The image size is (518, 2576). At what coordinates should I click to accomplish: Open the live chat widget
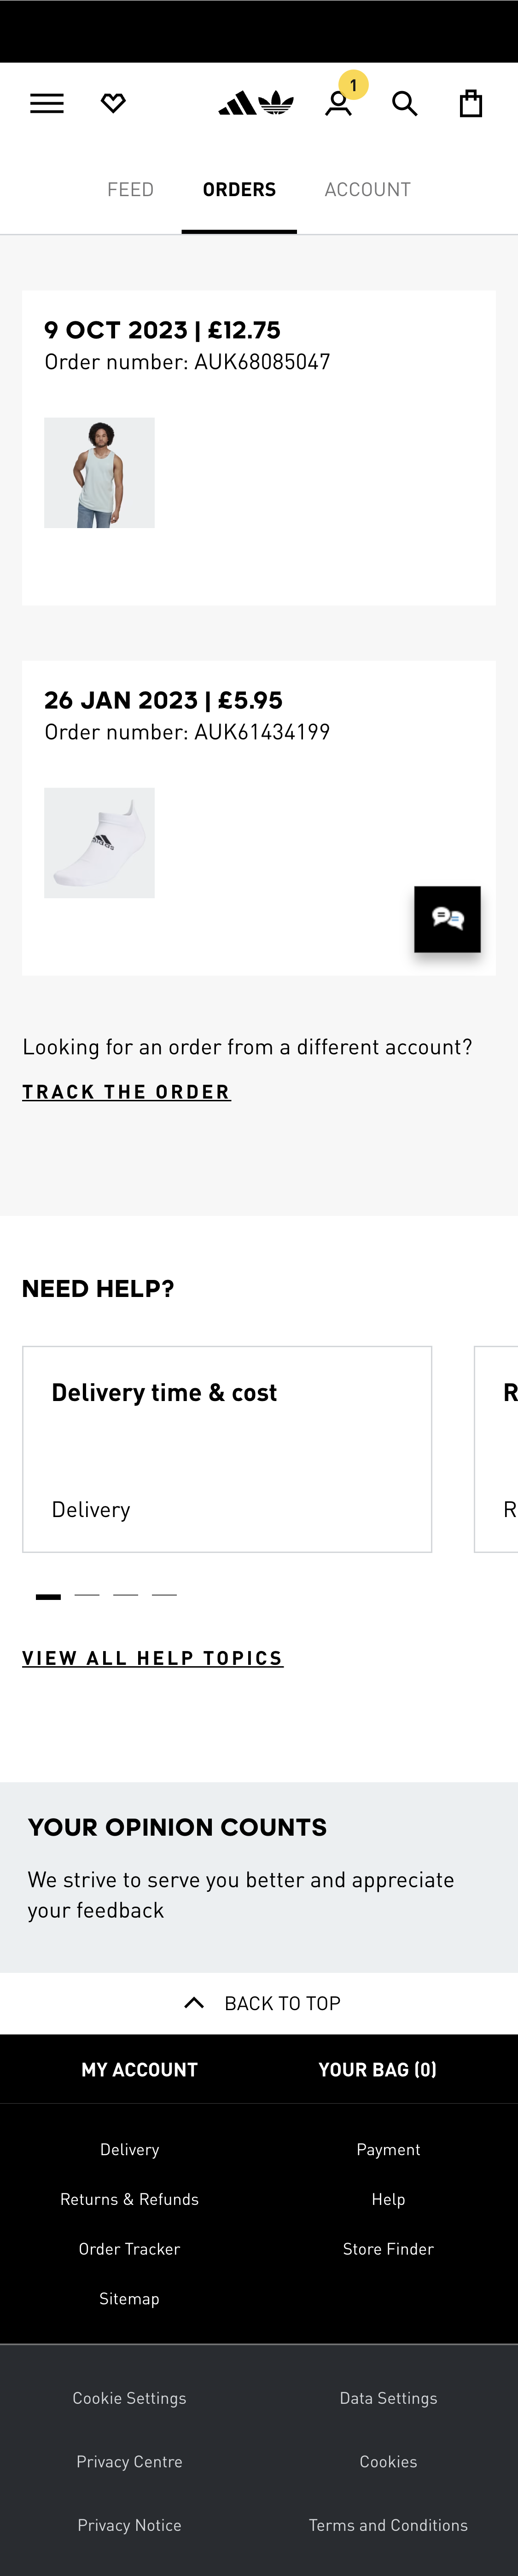[x=447, y=919]
